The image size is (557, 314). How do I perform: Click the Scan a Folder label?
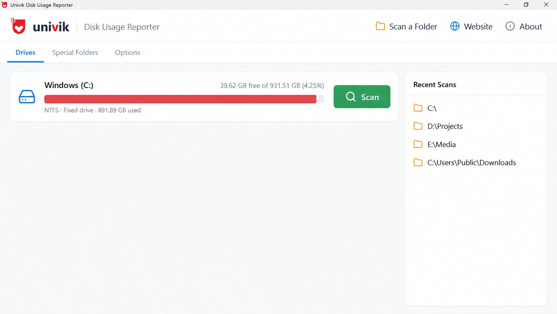413,27
